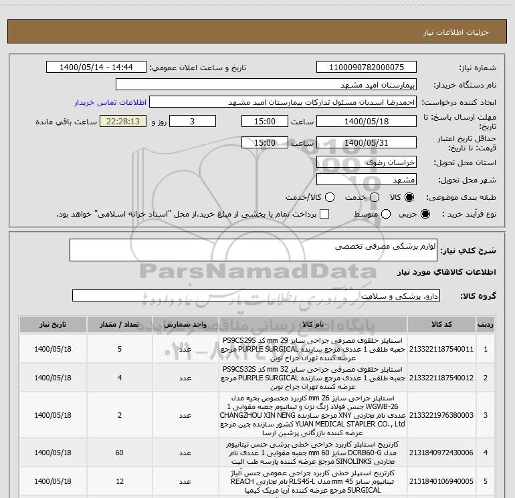This screenshot has width=515, height=498.
Task: Click the واحد شمارش column header
Action: pyautogui.click(x=185, y=324)
